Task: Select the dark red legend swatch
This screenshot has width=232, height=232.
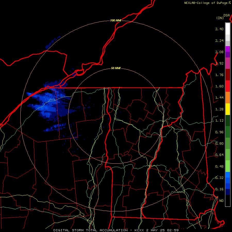Action: pos(228,75)
